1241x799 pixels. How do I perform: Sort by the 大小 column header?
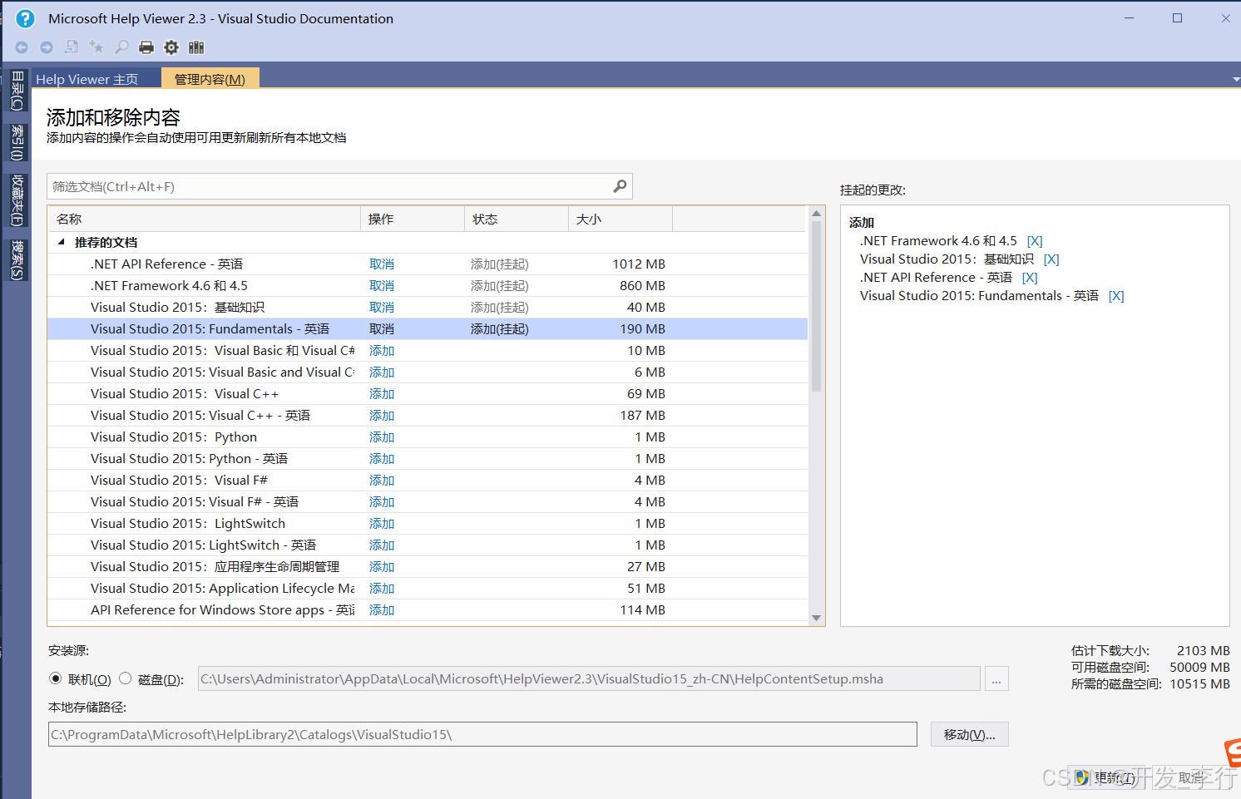620,219
